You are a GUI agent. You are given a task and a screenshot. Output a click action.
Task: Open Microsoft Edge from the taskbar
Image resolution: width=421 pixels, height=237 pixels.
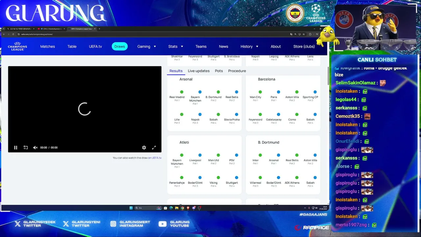tap(171, 208)
